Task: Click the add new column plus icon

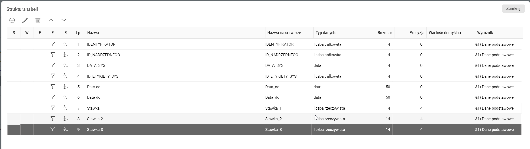Action: (x=12, y=20)
